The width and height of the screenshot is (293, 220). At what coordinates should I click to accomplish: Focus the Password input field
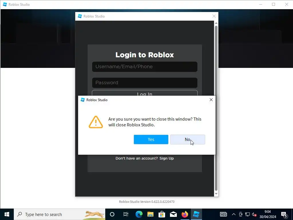(144, 83)
